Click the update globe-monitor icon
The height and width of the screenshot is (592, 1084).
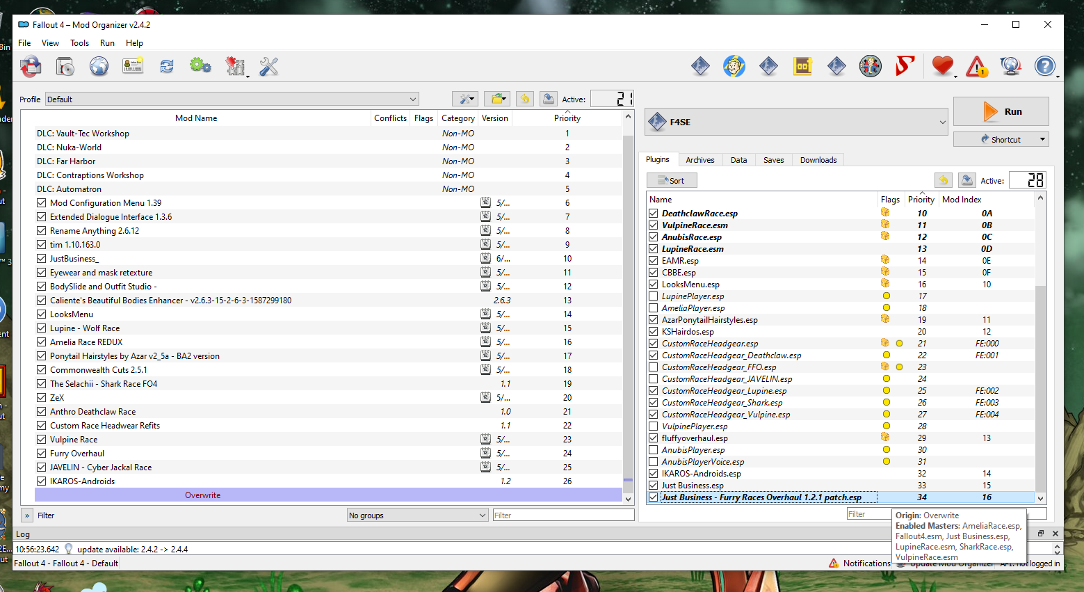pyautogui.click(x=1010, y=67)
